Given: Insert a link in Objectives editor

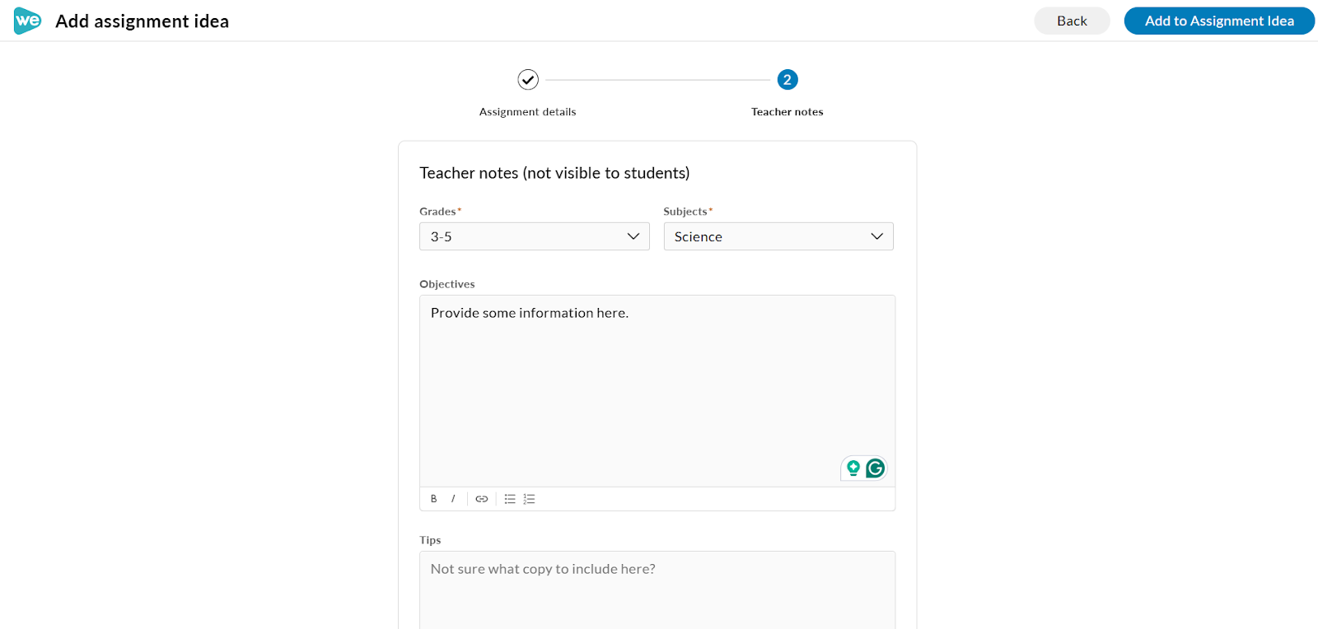Looking at the screenshot, I should [x=482, y=499].
